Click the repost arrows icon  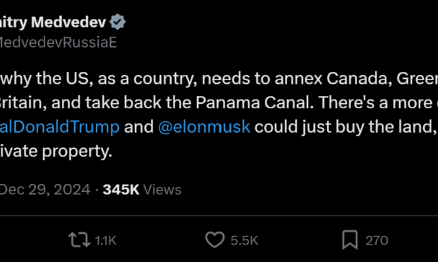coord(79,240)
